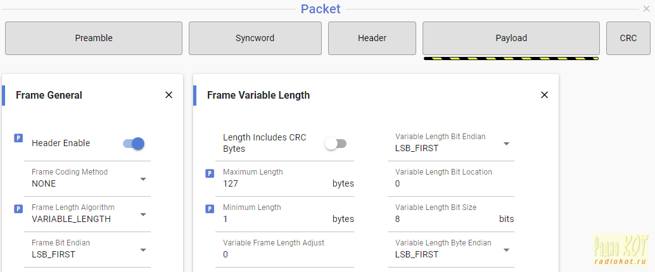Screen dimensions: 655x272
Task: Click the P icon beside Header Enable
Action: tap(18, 138)
